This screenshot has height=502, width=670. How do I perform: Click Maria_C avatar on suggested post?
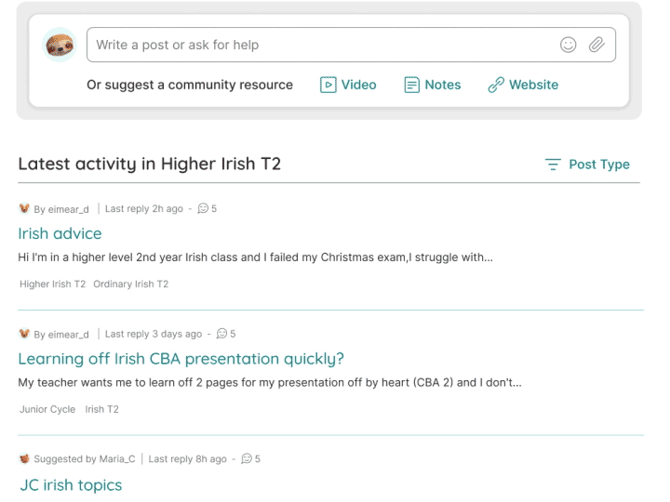pyautogui.click(x=24, y=458)
